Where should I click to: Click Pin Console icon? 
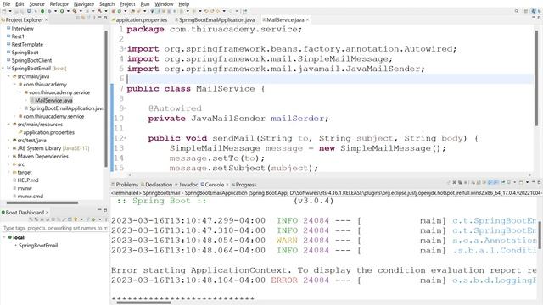[503, 182]
